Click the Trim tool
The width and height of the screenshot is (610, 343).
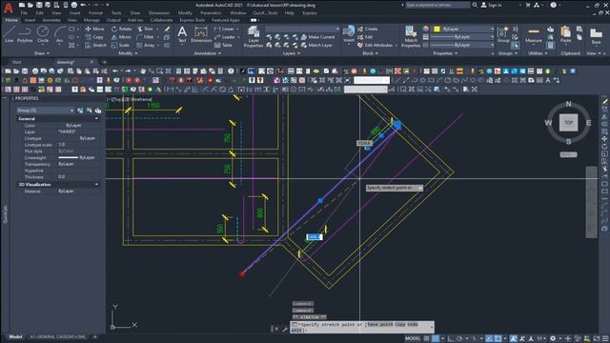tap(145, 29)
